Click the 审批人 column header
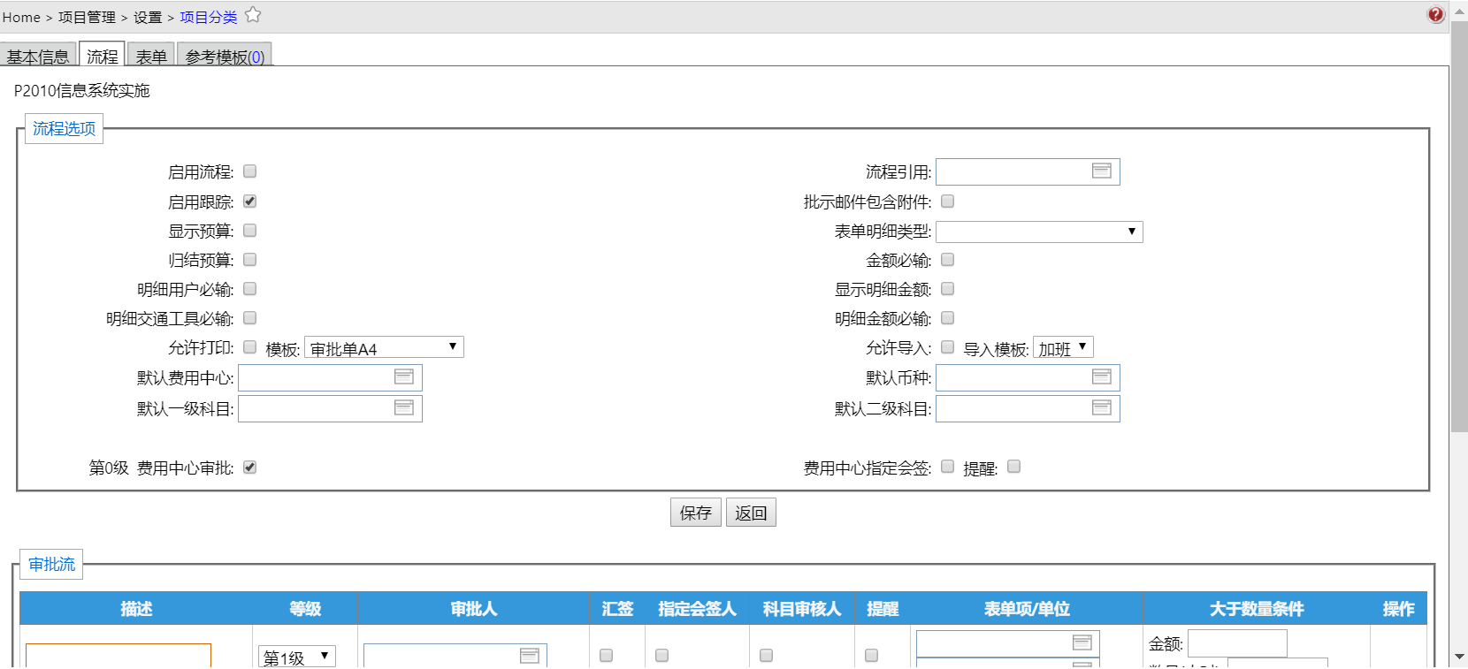Screen dimensions: 1468x669 pyautogui.click(x=473, y=608)
